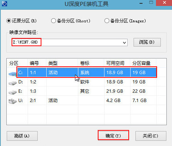Viewport: 172px width, 146px height.
Task: Click the D: drive icon
Action: click(13, 83)
